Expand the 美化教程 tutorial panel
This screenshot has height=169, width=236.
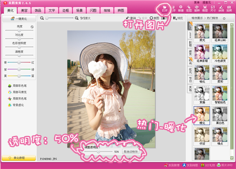pyautogui.click(x=19, y=158)
